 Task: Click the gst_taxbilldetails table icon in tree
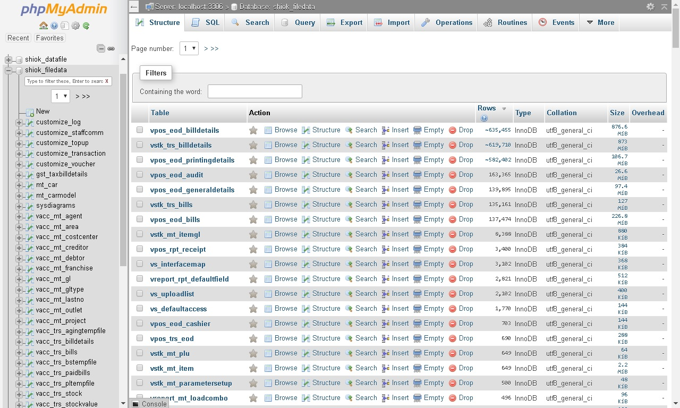point(30,174)
